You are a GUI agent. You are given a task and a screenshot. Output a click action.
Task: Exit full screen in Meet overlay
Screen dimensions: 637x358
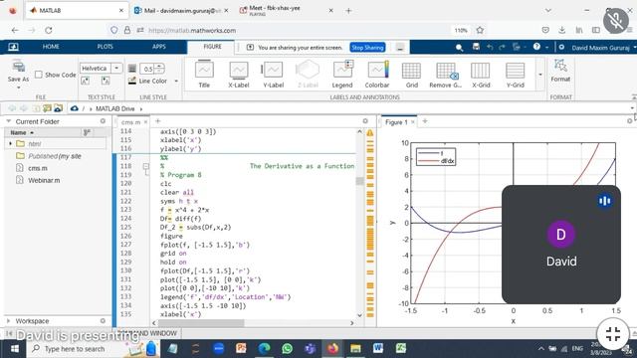point(613,334)
